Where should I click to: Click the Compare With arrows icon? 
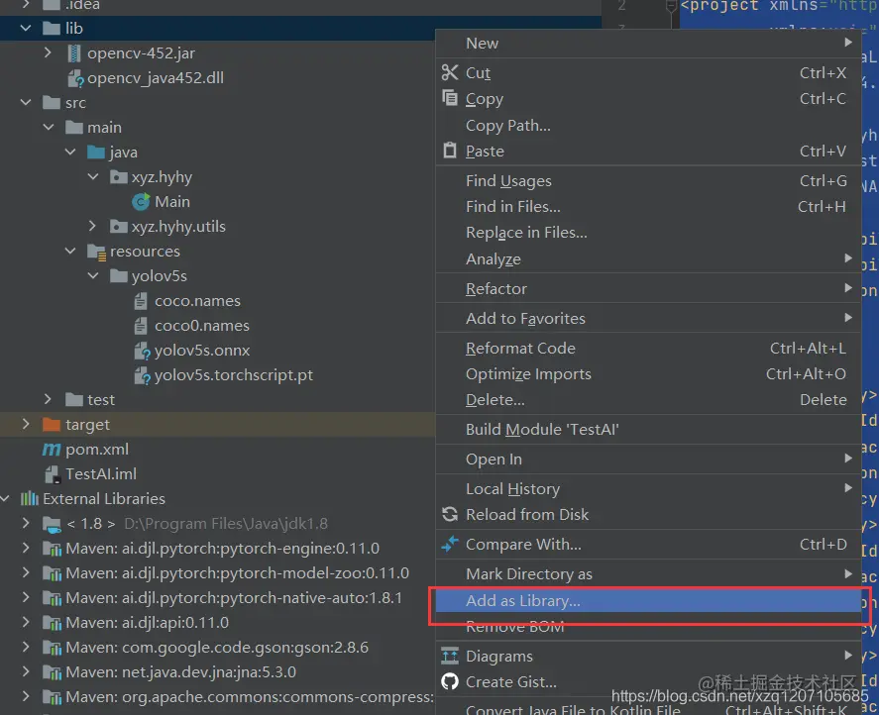click(x=450, y=544)
